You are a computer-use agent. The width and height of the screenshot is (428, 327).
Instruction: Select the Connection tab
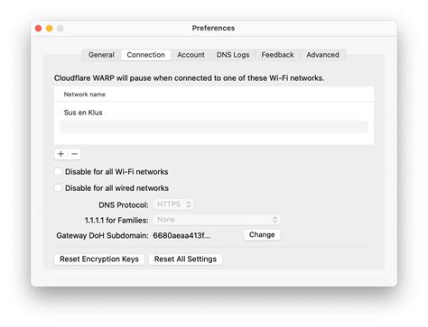coord(145,55)
